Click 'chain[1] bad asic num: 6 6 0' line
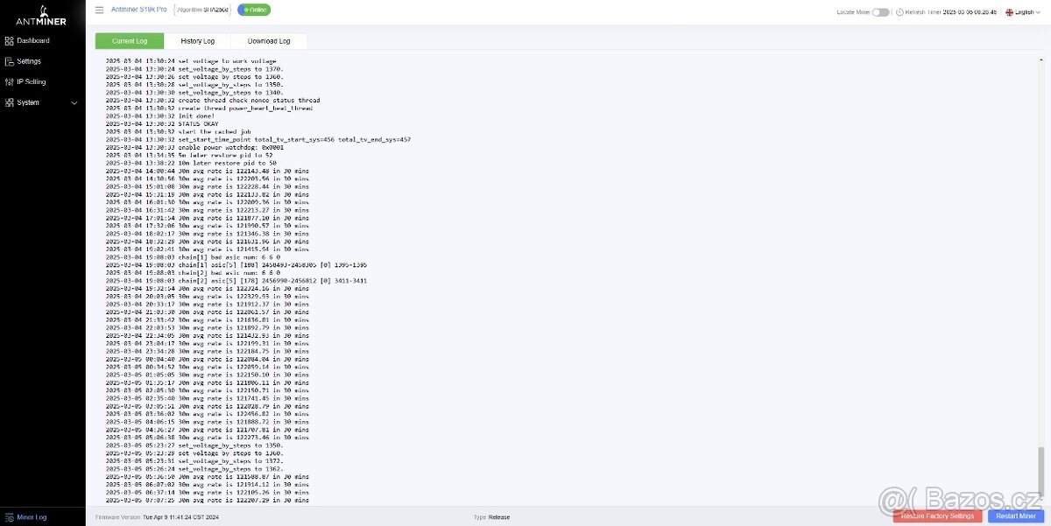The image size is (1051, 526). (x=193, y=257)
